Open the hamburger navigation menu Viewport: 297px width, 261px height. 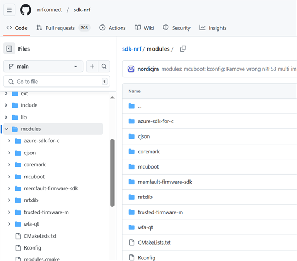click(x=9, y=10)
